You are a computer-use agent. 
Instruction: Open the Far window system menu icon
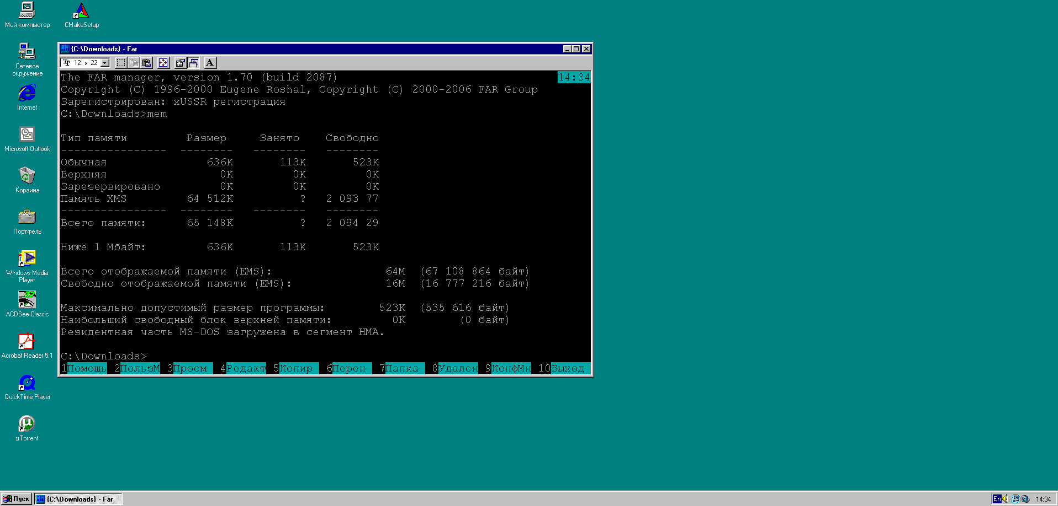pyautogui.click(x=65, y=49)
